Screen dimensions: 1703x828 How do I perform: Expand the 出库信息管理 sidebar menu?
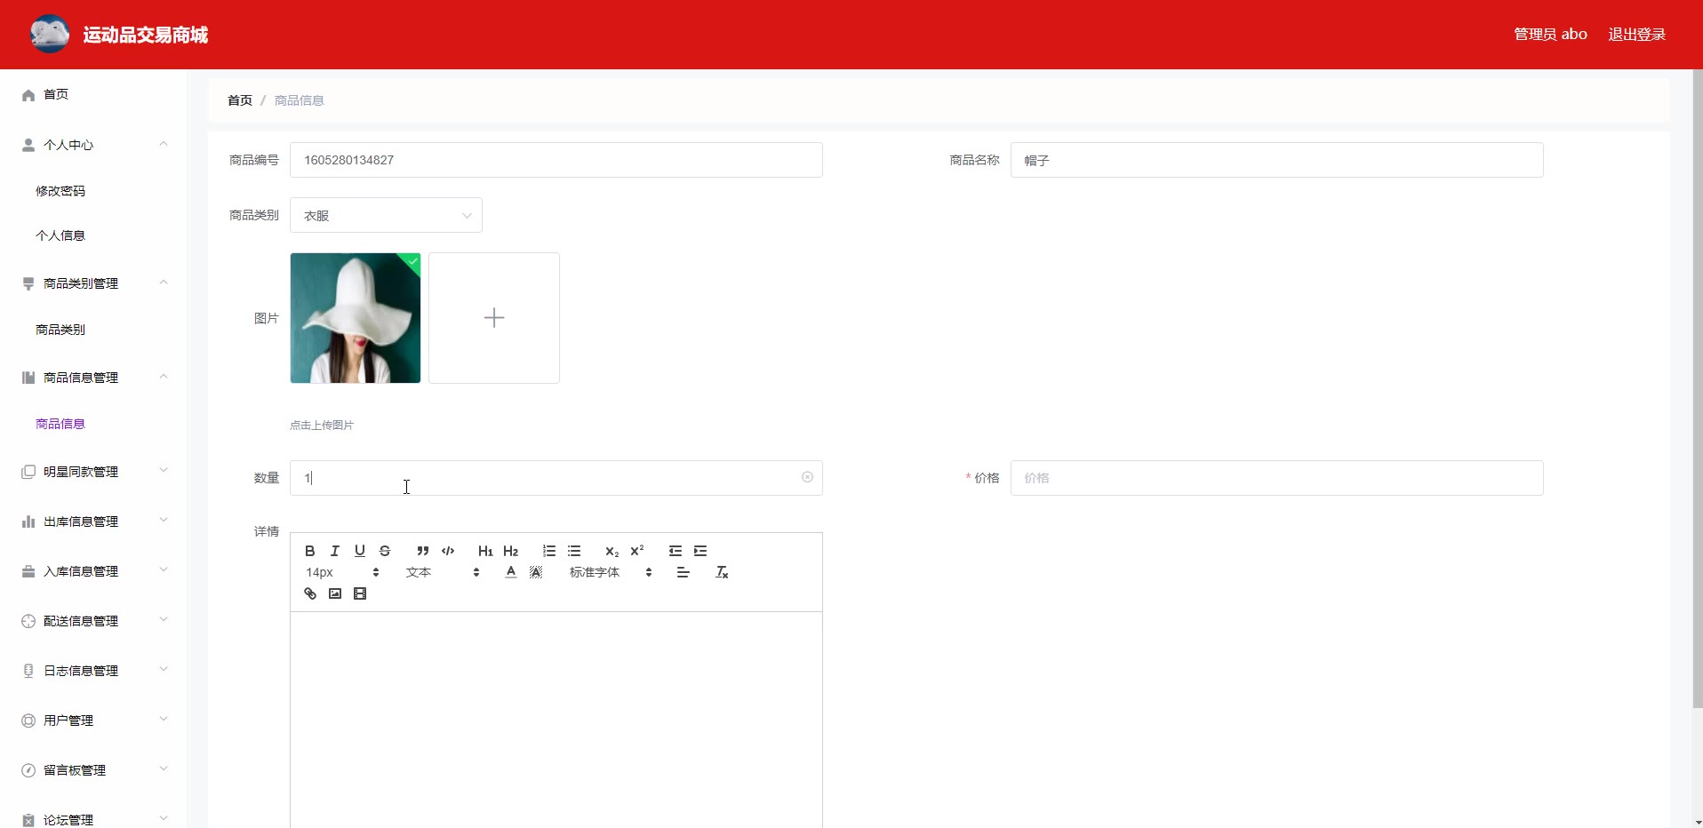(x=93, y=521)
